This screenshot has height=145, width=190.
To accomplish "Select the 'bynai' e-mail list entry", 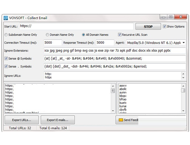I will click(x=123, y=106).
